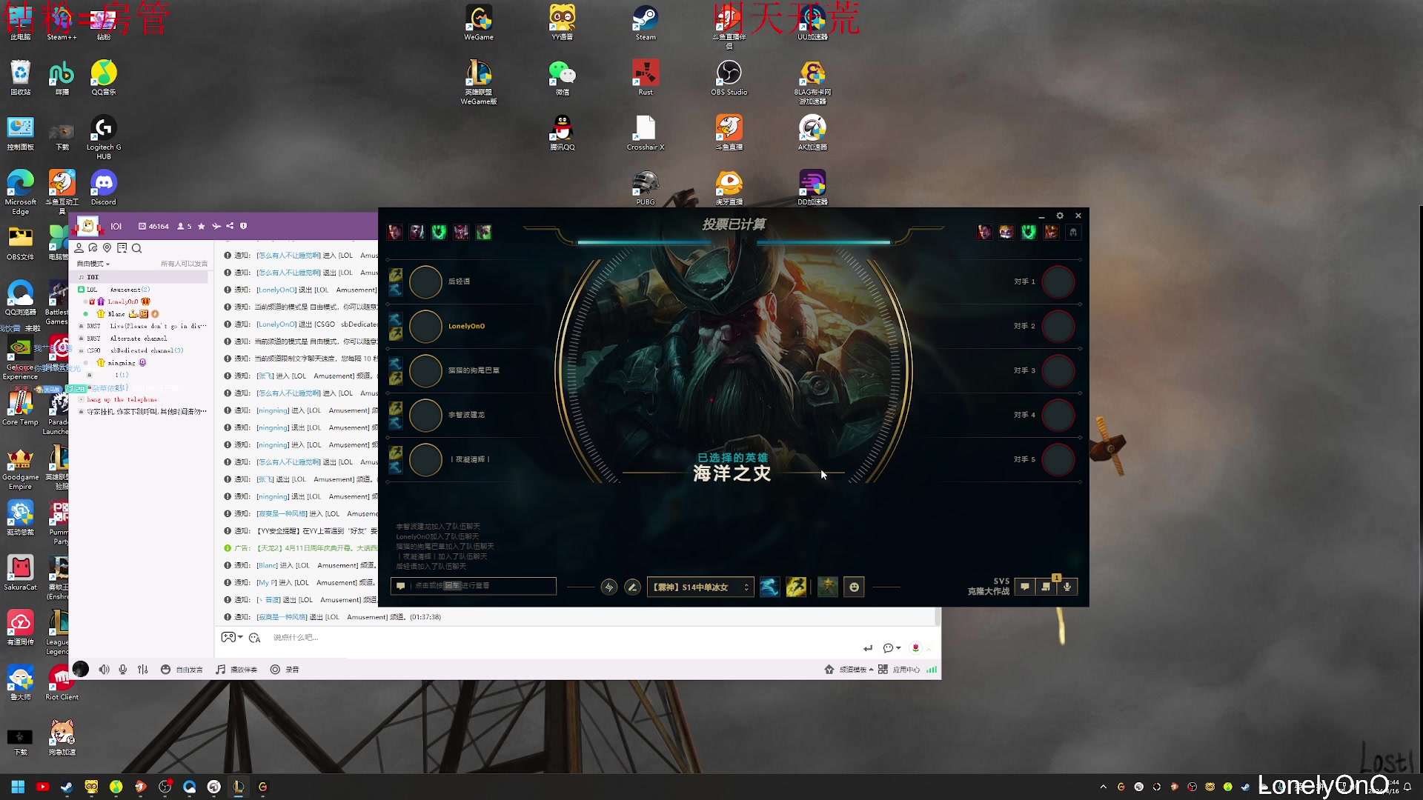The height and width of the screenshot is (800, 1423).
Task: Click the rune details icon beside the pencil
Action: 609,587
